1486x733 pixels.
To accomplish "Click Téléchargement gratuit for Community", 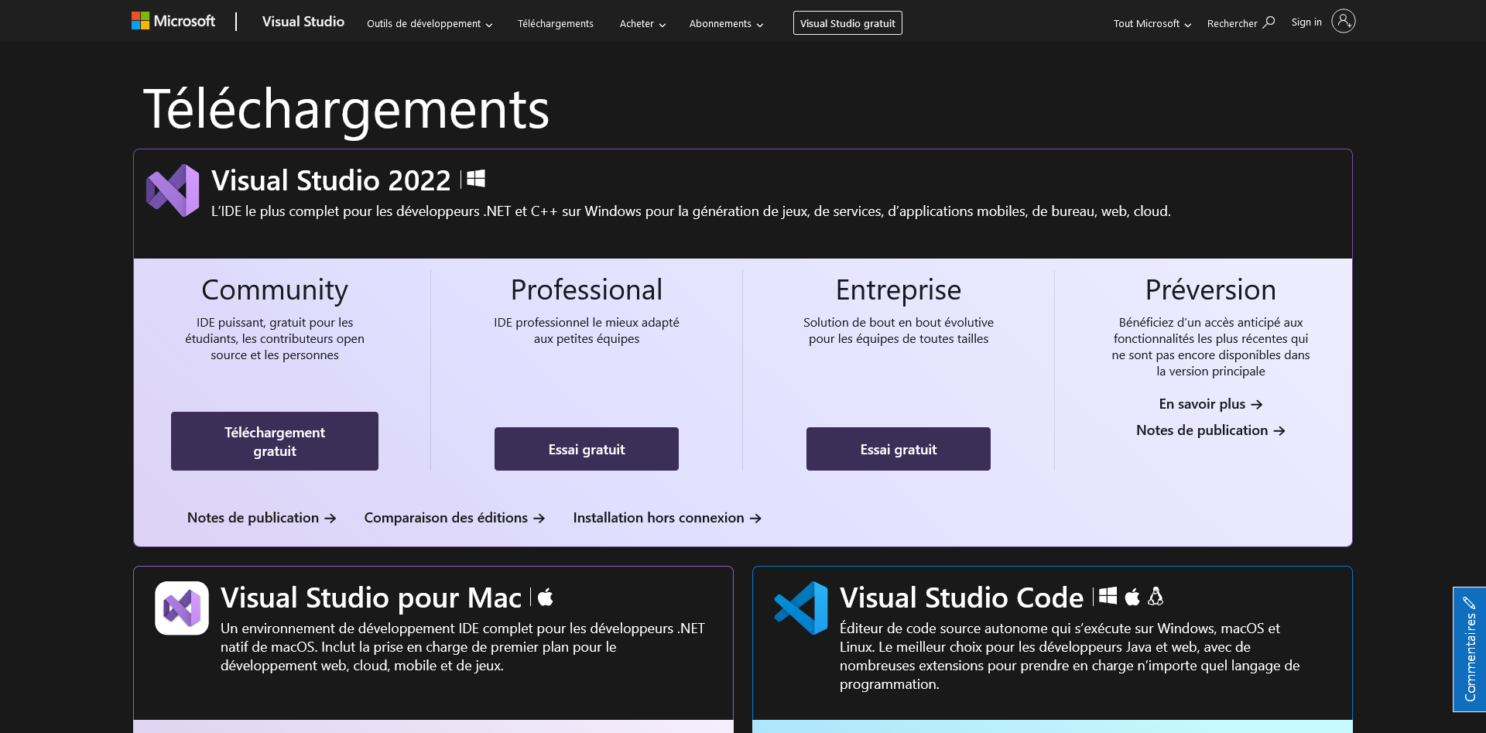I will point(275,441).
